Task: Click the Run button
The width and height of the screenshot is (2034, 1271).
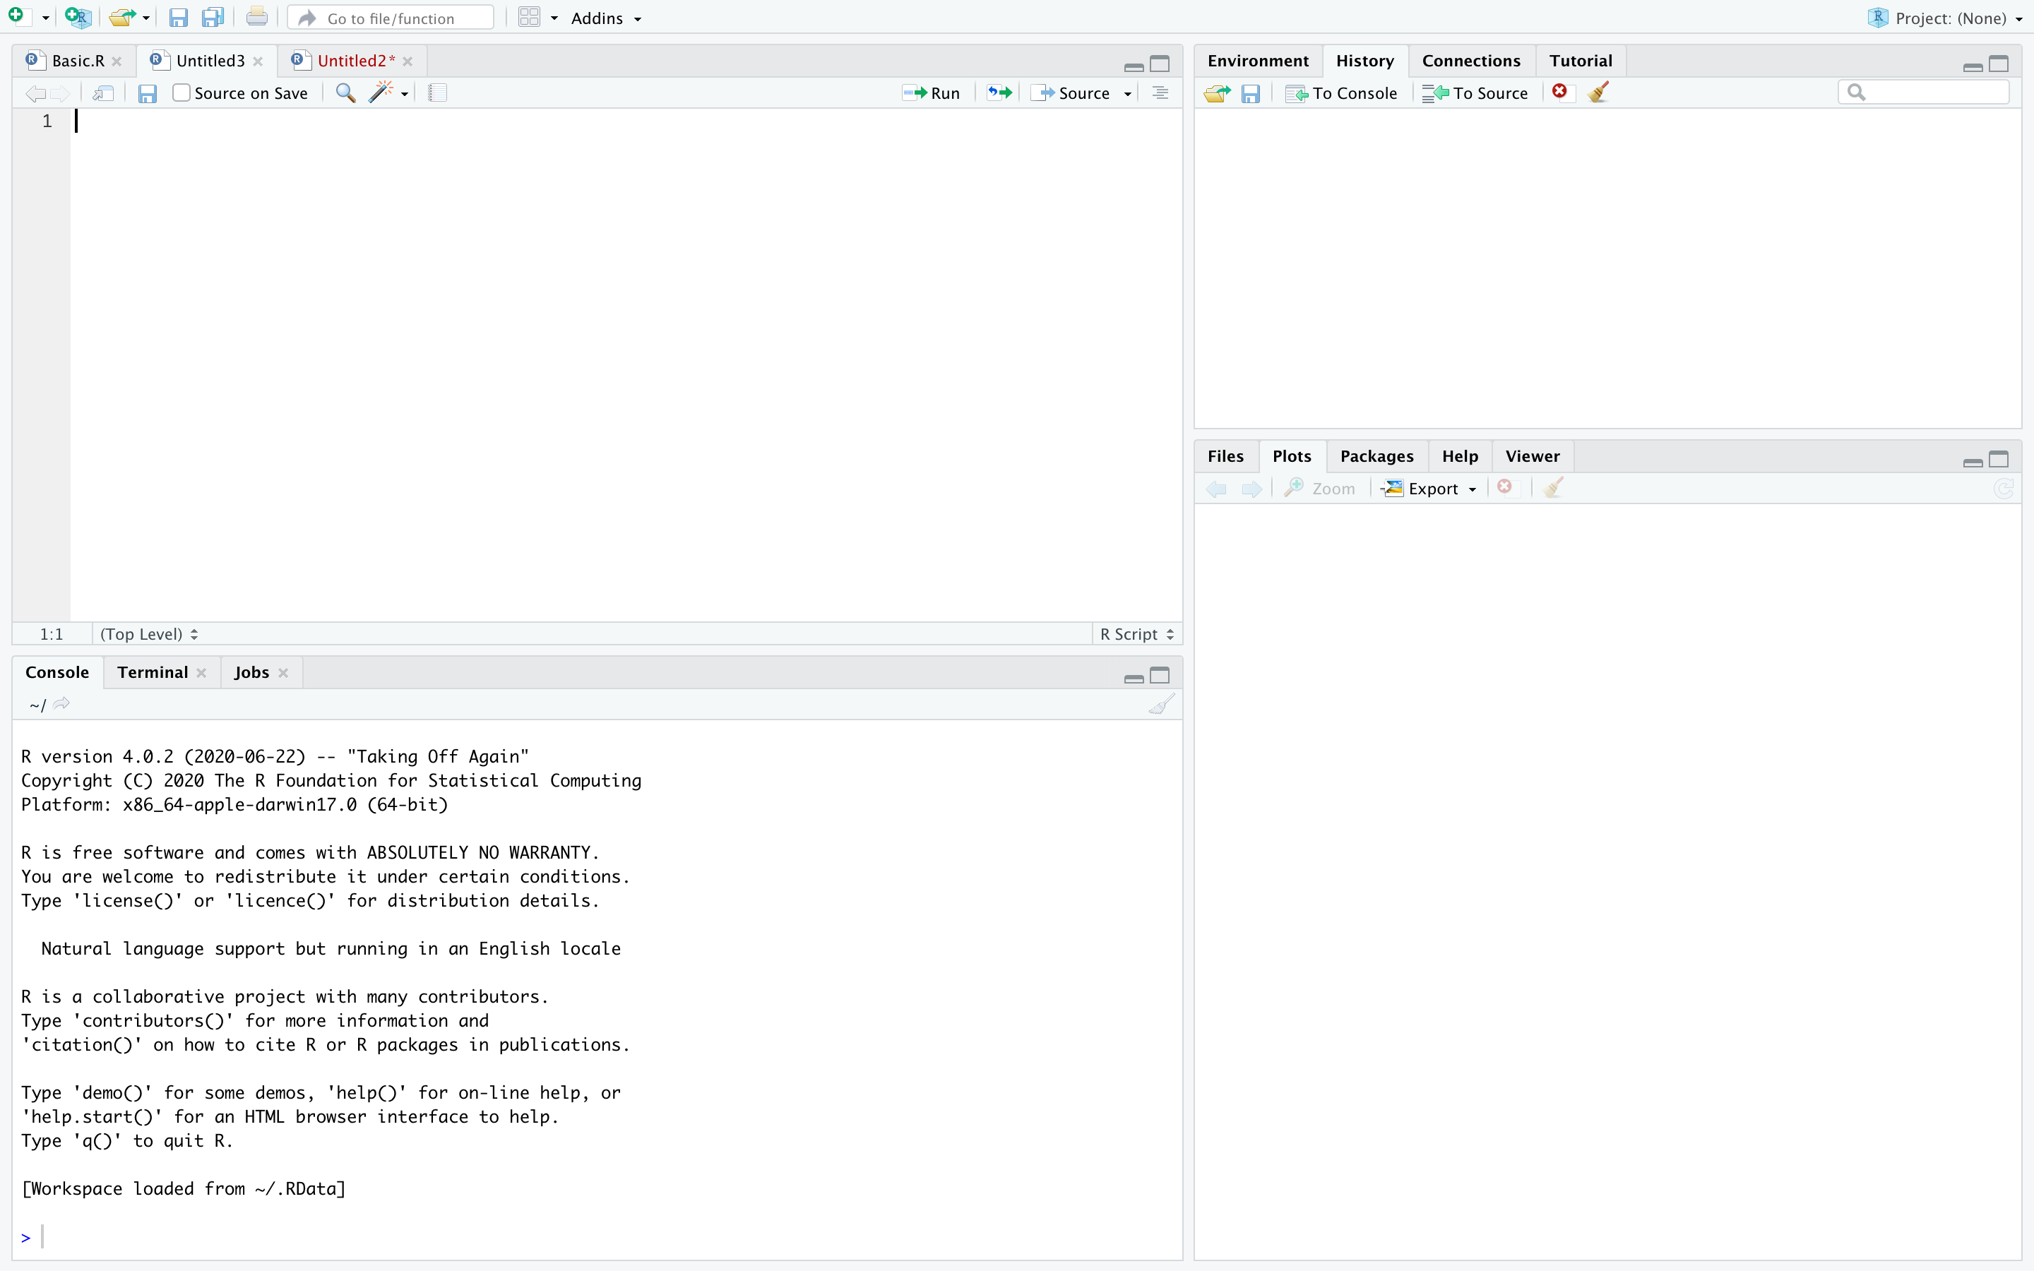Action: coord(932,93)
